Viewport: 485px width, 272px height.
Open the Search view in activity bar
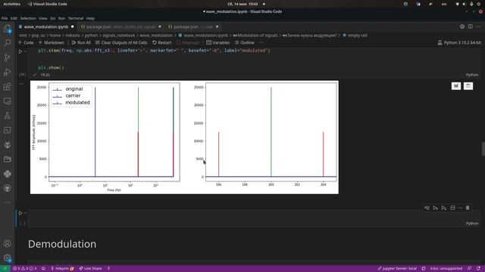tap(7, 42)
